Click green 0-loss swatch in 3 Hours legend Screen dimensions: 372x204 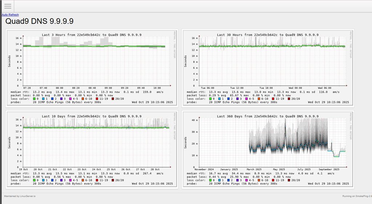click(34, 99)
